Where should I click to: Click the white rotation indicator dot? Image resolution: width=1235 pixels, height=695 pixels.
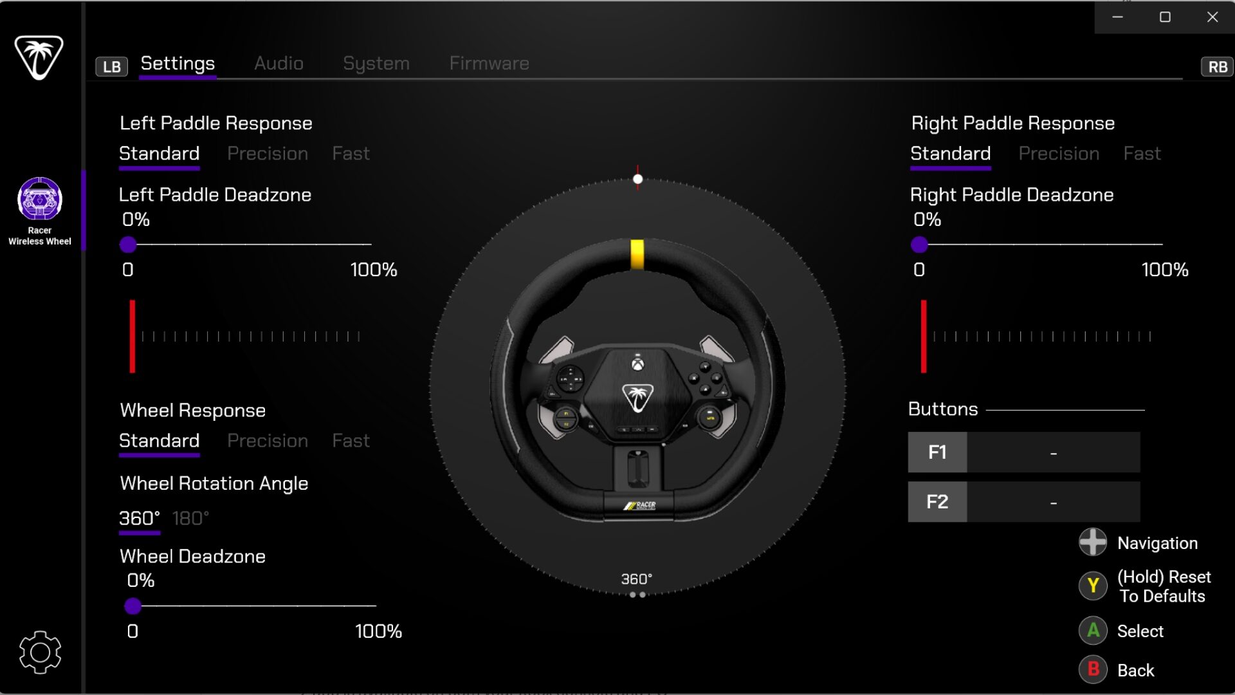[637, 179]
